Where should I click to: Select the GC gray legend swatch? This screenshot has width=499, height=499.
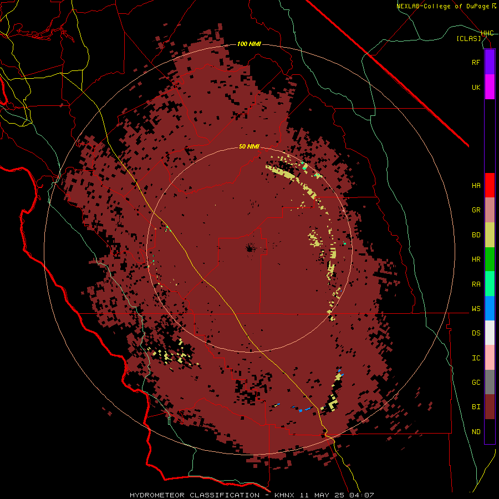pyautogui.click(x=490, y=382)
